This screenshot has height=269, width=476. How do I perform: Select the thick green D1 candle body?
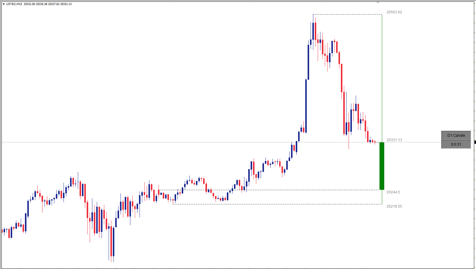point(382,166)
